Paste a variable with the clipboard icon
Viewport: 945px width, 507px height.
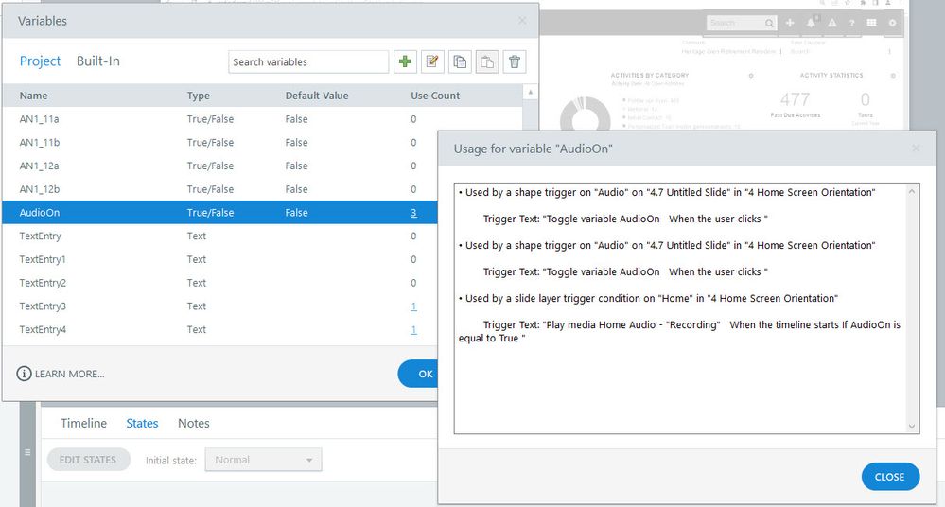(x=487, y=61)
